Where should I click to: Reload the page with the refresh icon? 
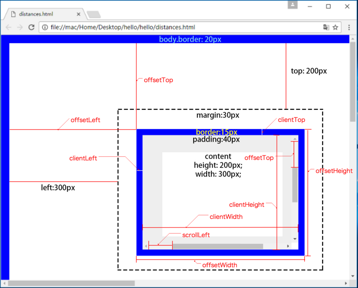(31, 27)
